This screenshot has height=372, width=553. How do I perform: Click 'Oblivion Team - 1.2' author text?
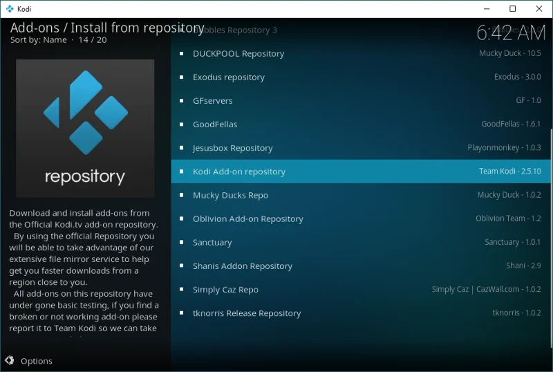508,218
